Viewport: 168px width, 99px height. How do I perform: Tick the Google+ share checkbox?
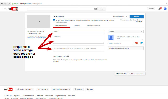click(134, 43)
